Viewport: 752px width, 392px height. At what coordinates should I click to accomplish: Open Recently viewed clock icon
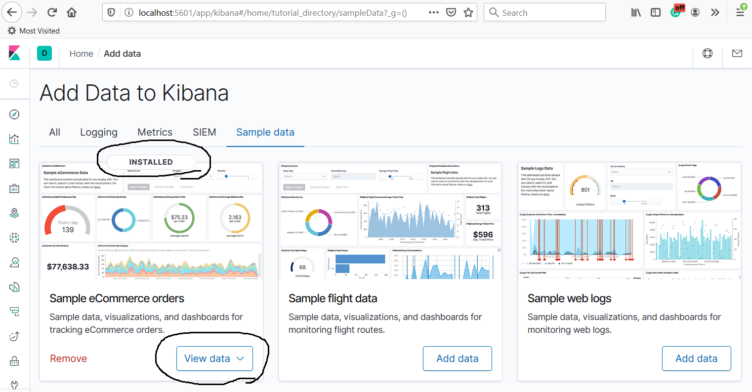click(14, 84)
